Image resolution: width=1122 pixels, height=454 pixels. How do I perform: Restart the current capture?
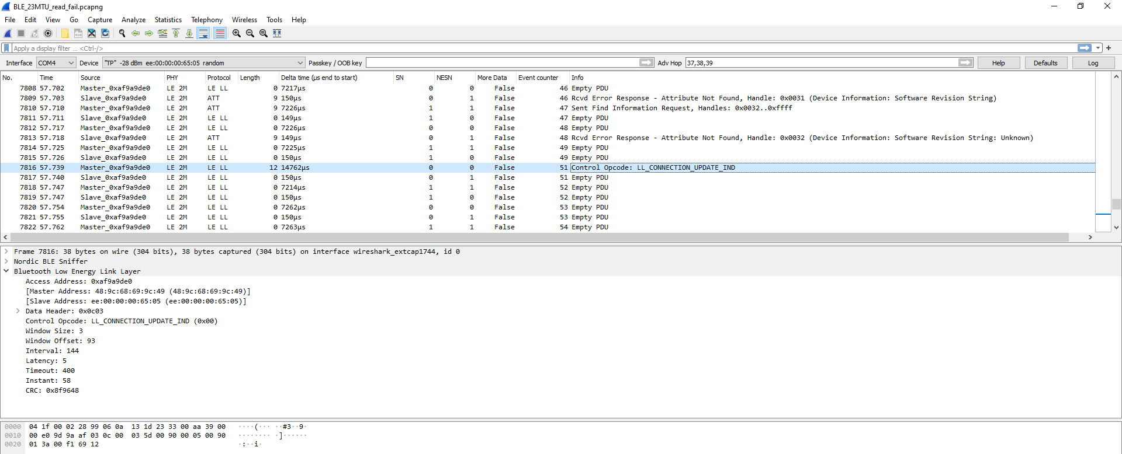34,33
